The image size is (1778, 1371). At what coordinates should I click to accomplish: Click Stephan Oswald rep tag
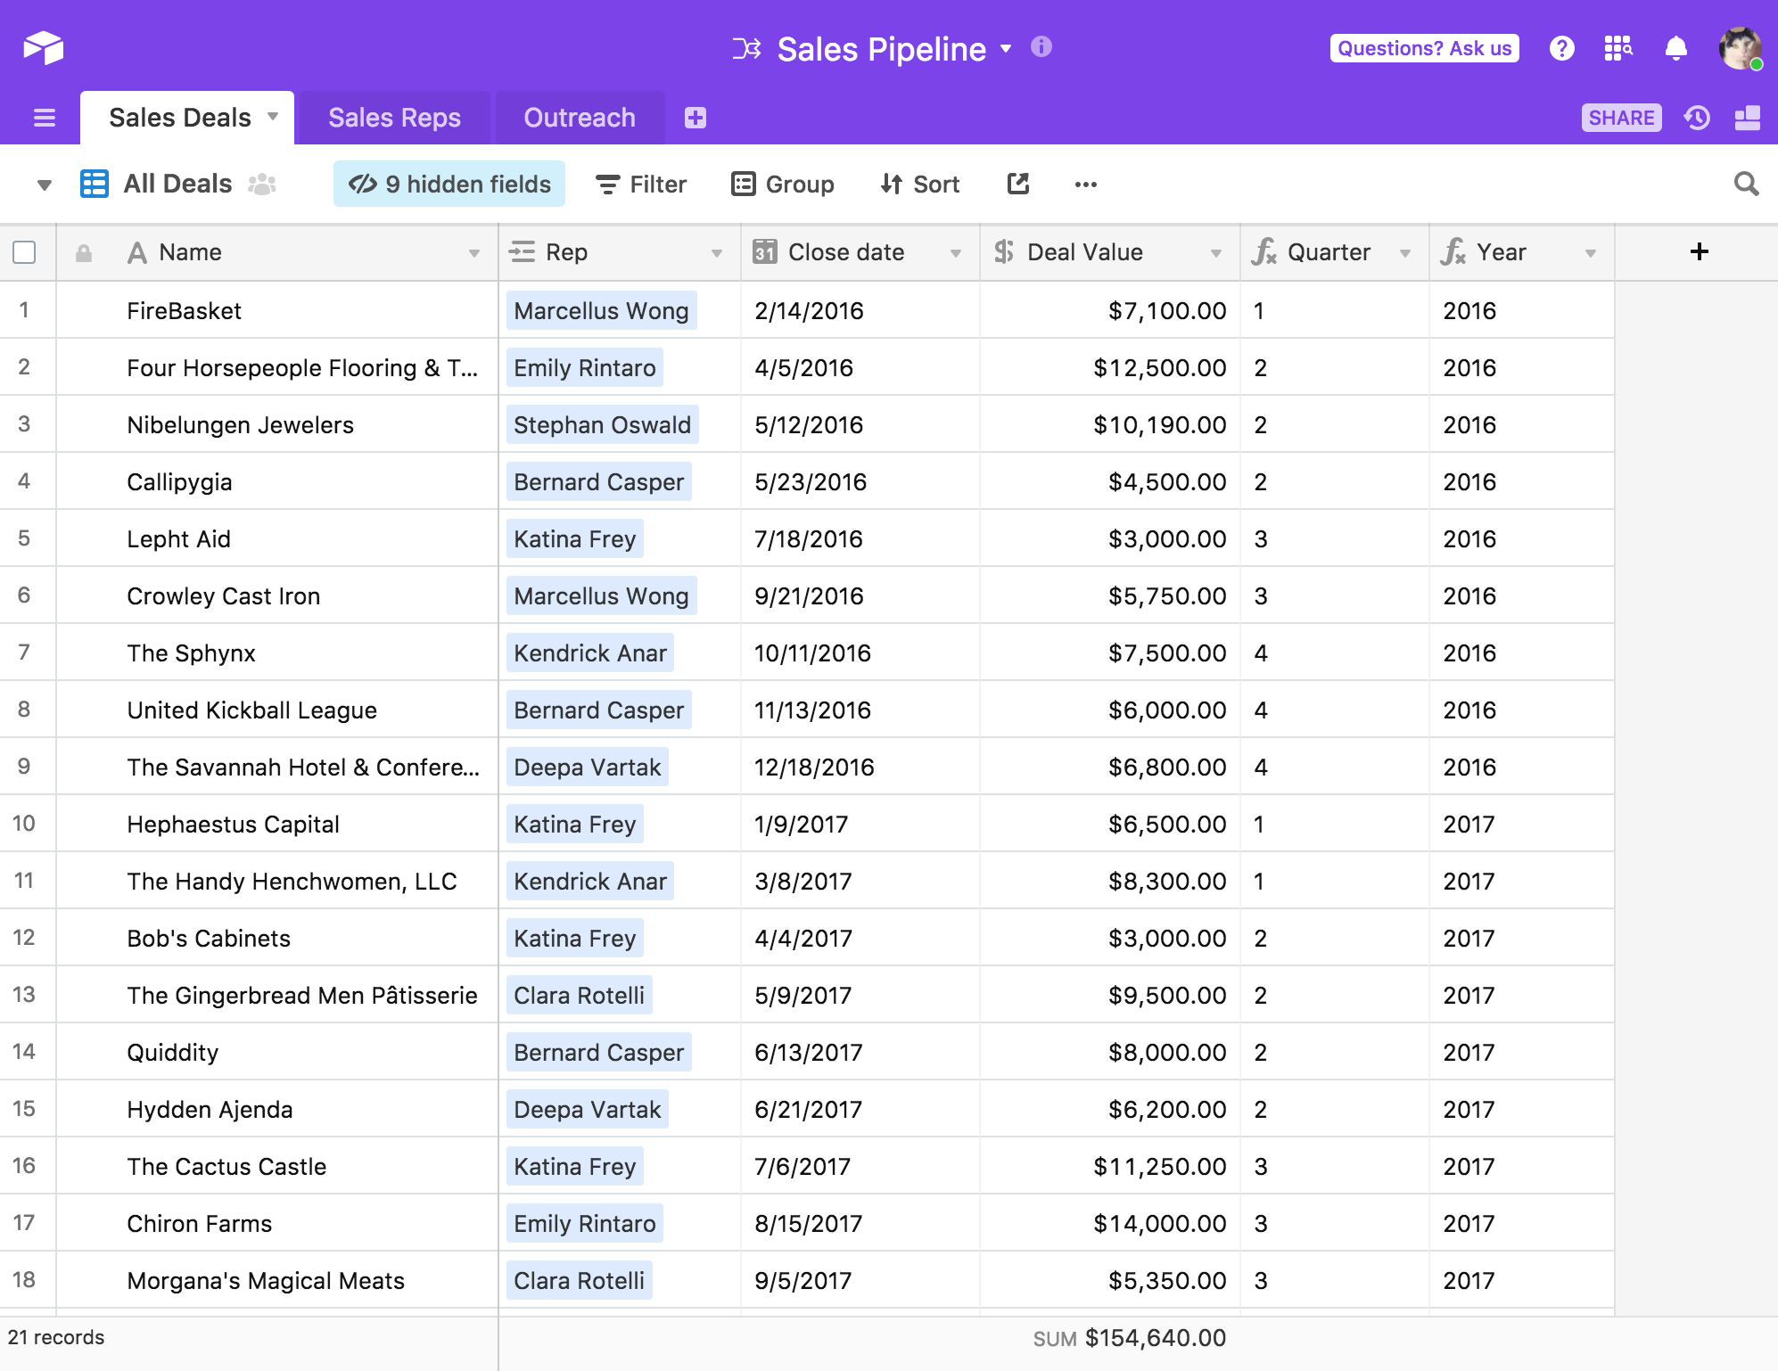(x=602, y=424)
